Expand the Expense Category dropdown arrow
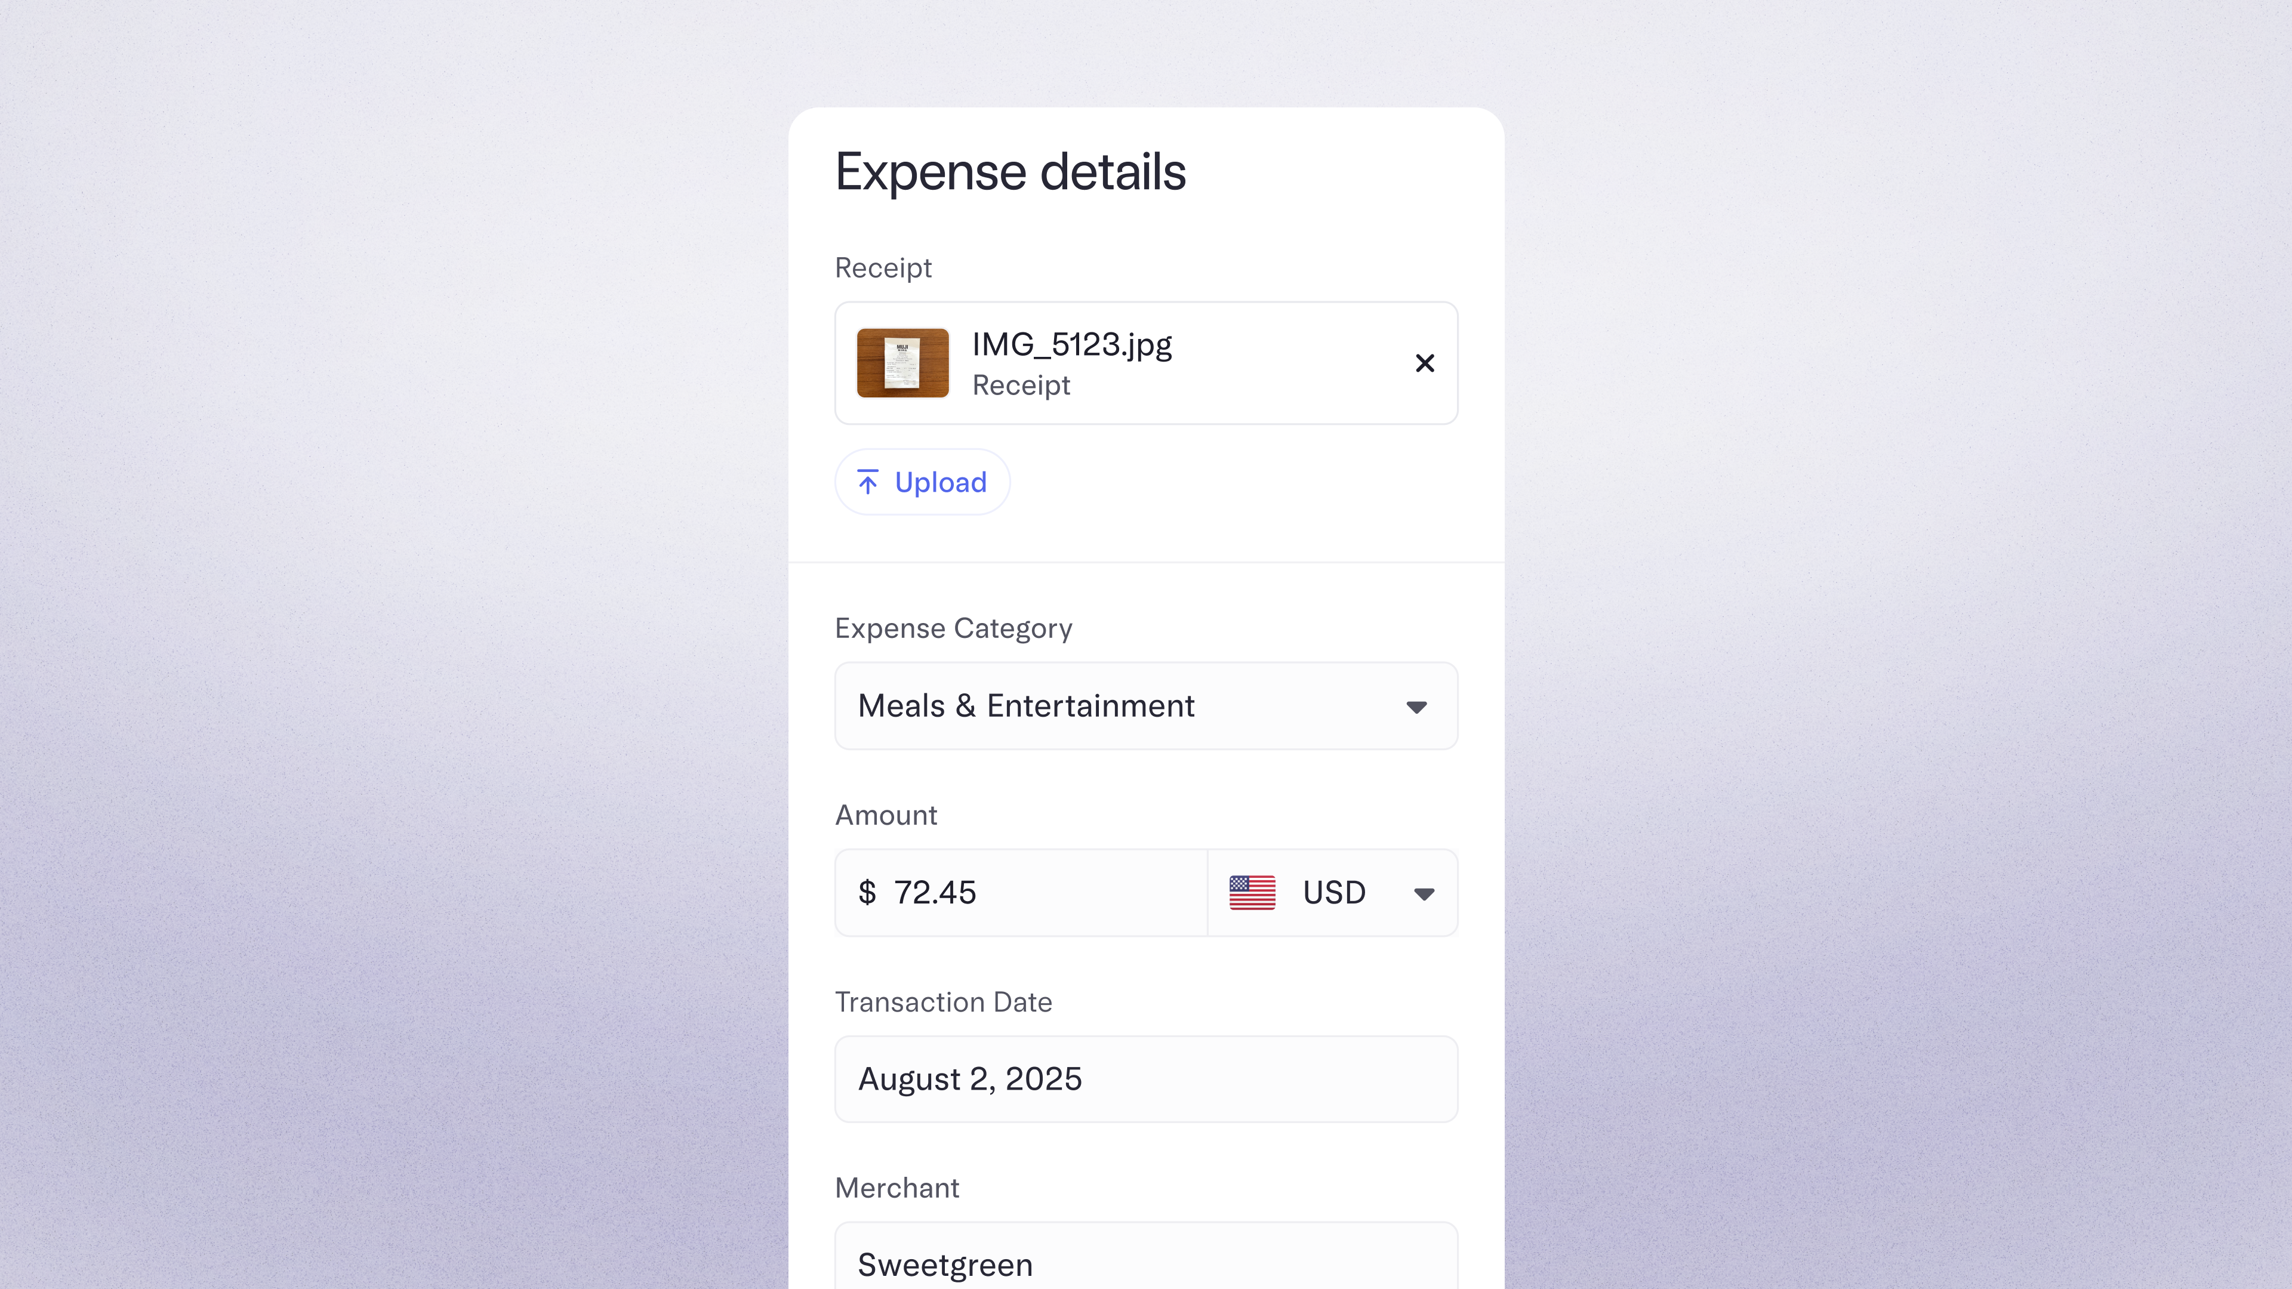 click(x=1416, y=707)
